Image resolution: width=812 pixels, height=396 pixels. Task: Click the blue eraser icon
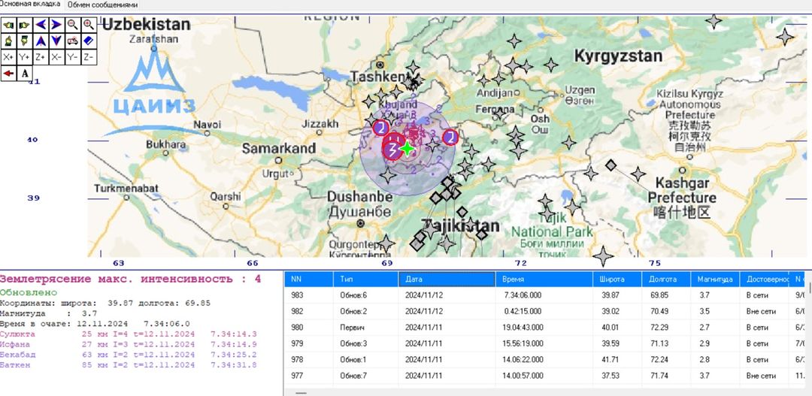(x=89, y=40)
